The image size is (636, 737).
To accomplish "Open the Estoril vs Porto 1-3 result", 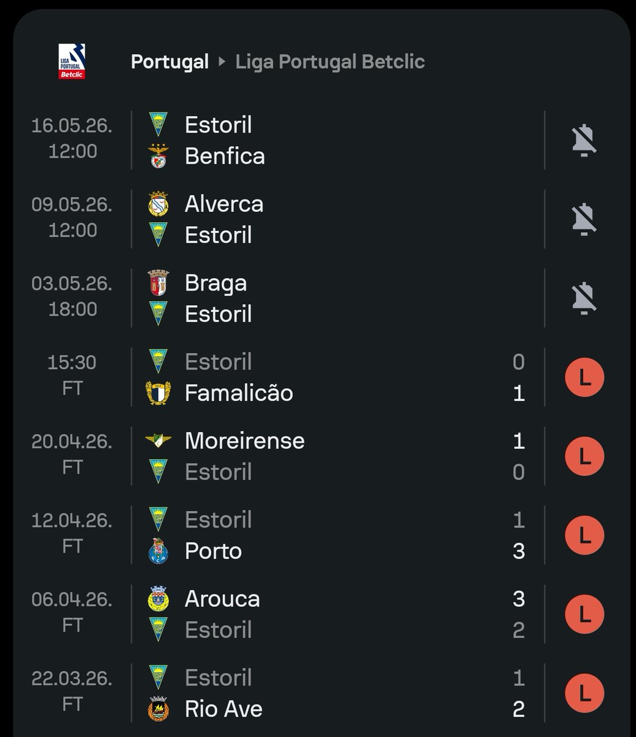I will click(x=338, y=536).
